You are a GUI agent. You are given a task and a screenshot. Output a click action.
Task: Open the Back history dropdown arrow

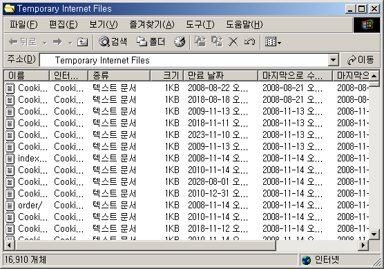coord(45,43)
